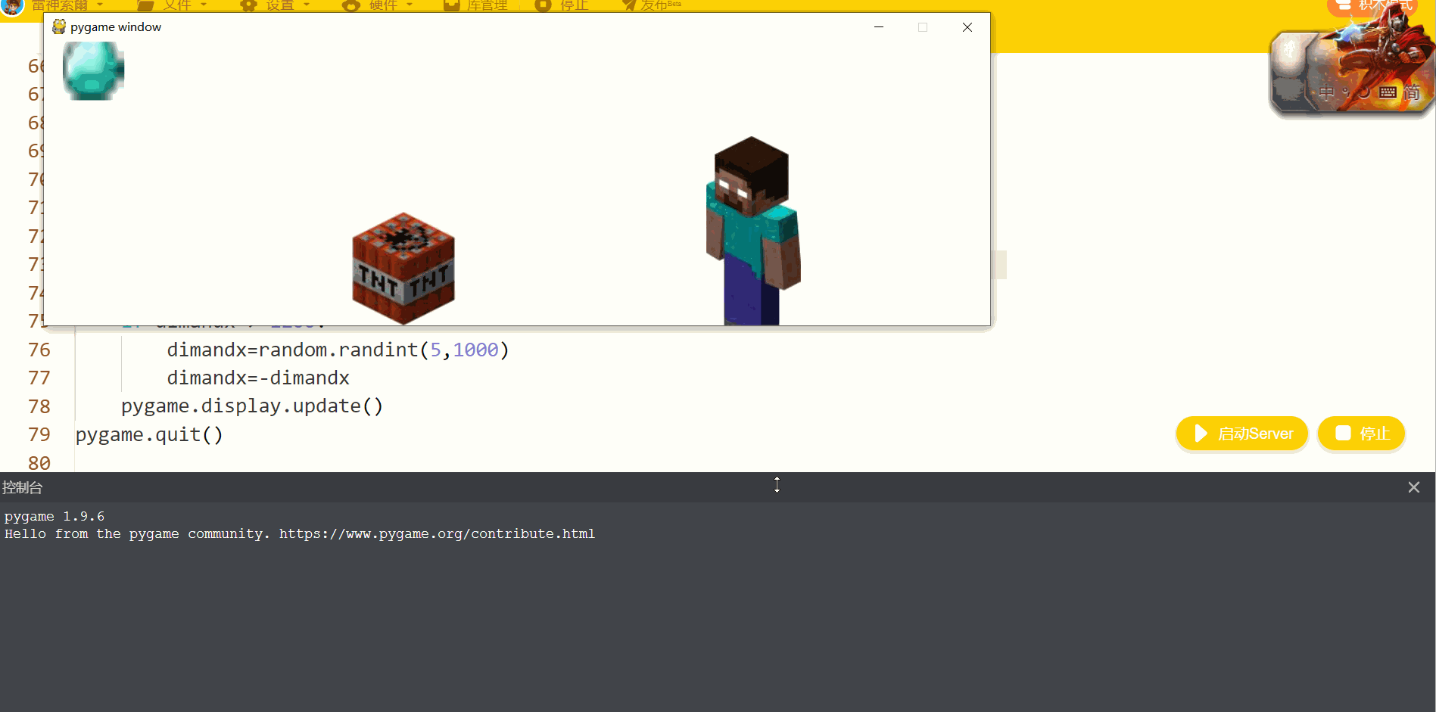Click the code line 'pygame.display.update()'

tap(252, 406)
